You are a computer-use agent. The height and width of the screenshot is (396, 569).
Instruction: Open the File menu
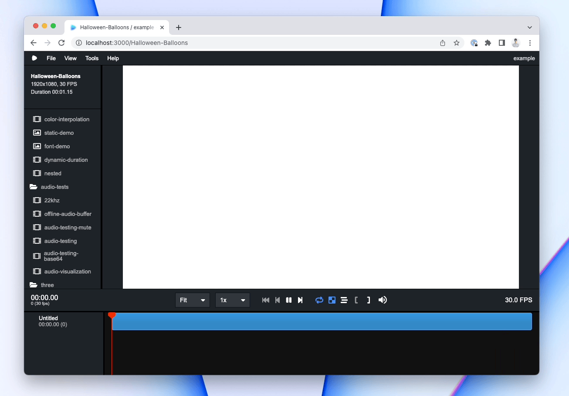pyautogui.click(x=51, y=58)
